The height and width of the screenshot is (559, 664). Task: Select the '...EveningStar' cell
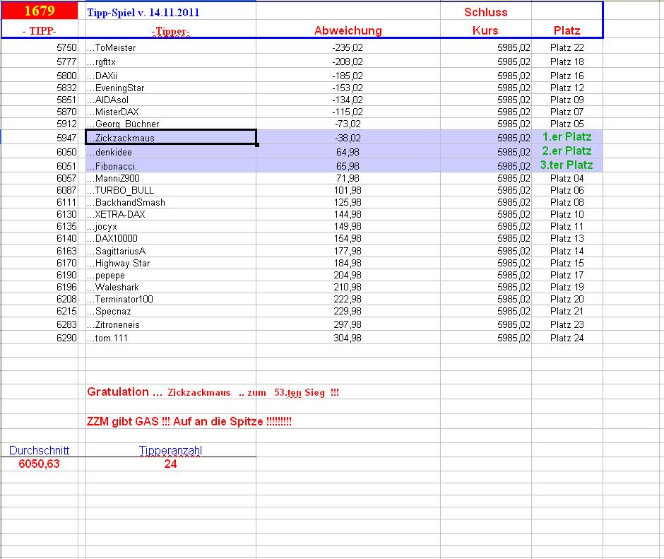point(171,88)
